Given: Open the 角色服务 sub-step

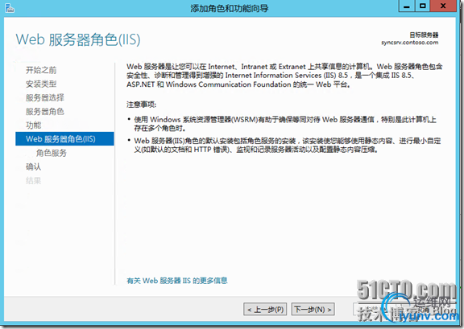Looking at the screenshot, I should click(x=52, y=153).
